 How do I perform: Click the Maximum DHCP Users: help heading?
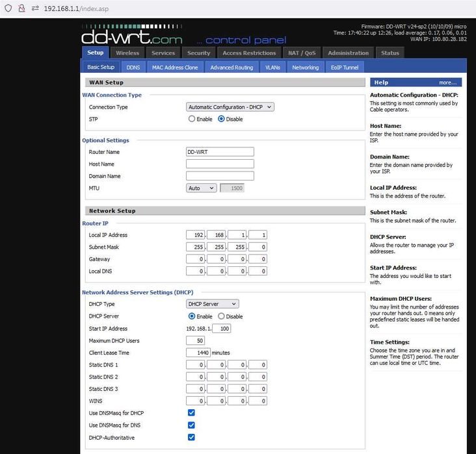tap(401, 299)
